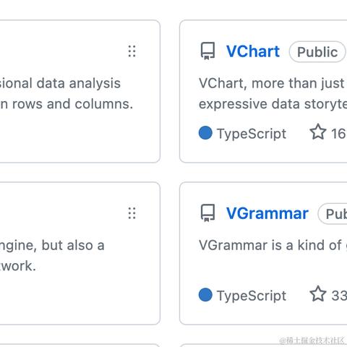
Task: Click the VGrammar star count starting with 33
Action: 339,295
